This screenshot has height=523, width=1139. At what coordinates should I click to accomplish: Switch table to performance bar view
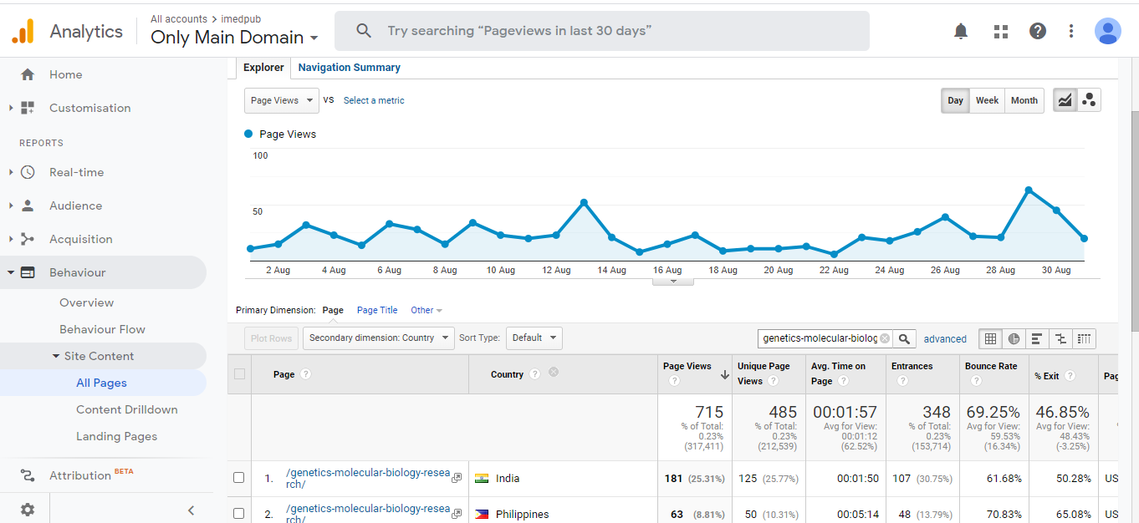click(1037, 338)
